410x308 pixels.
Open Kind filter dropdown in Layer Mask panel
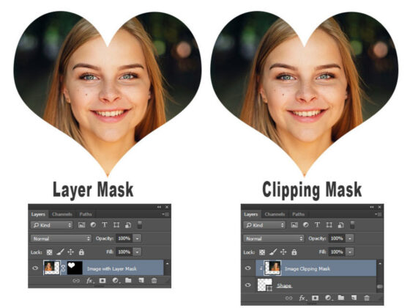click(52, 225)
